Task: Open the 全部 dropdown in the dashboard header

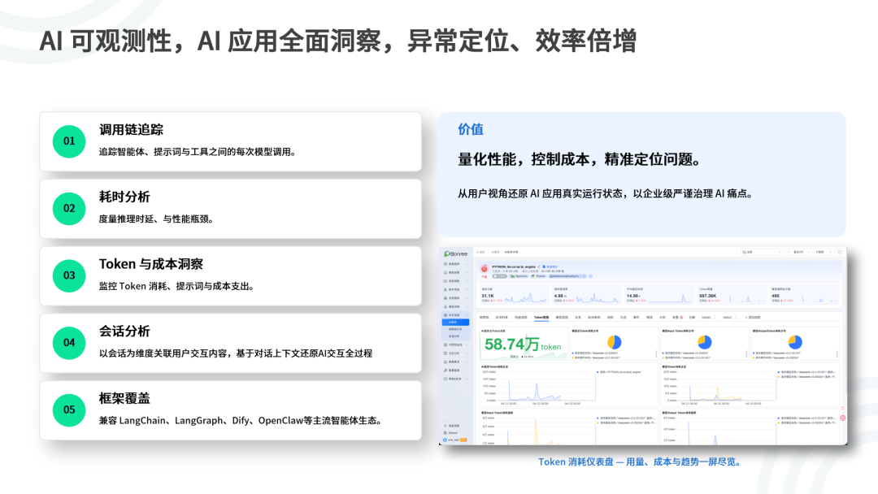Action: [762, 252]
